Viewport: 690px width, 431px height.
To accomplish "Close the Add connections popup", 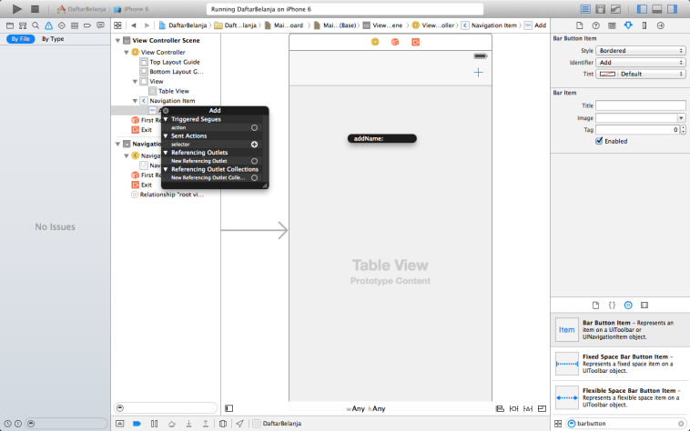I will click(x=166, y=111).
